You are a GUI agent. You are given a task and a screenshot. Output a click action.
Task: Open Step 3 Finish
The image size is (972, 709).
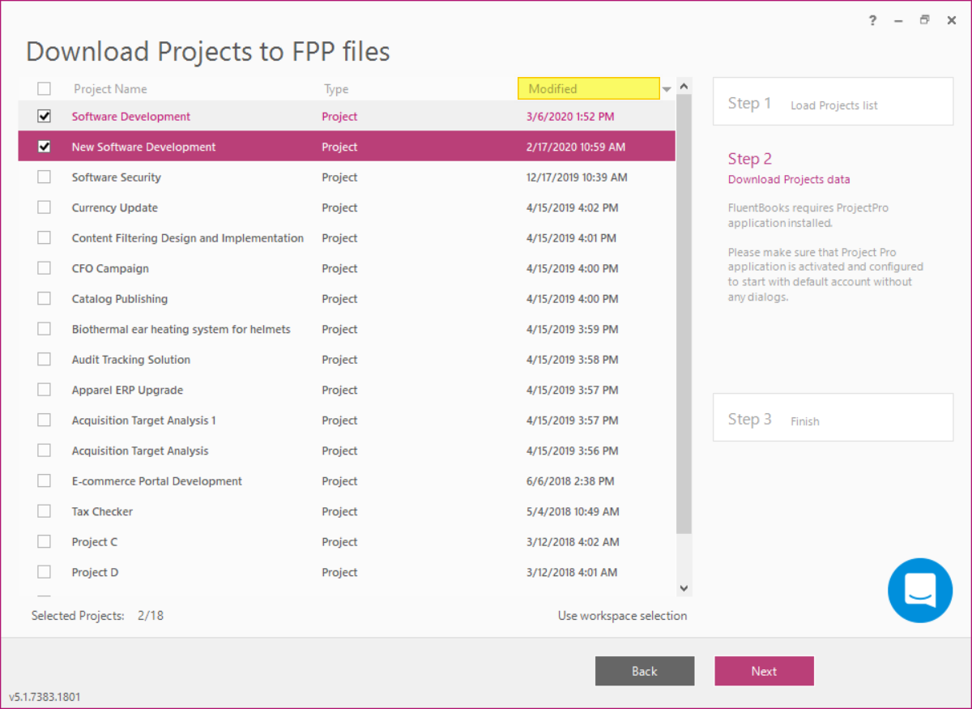[833, 418]
